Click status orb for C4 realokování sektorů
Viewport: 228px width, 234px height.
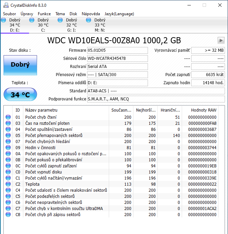[x=8, y=190]
